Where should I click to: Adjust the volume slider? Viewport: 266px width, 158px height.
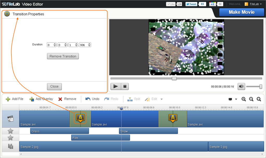pos(261,87)
